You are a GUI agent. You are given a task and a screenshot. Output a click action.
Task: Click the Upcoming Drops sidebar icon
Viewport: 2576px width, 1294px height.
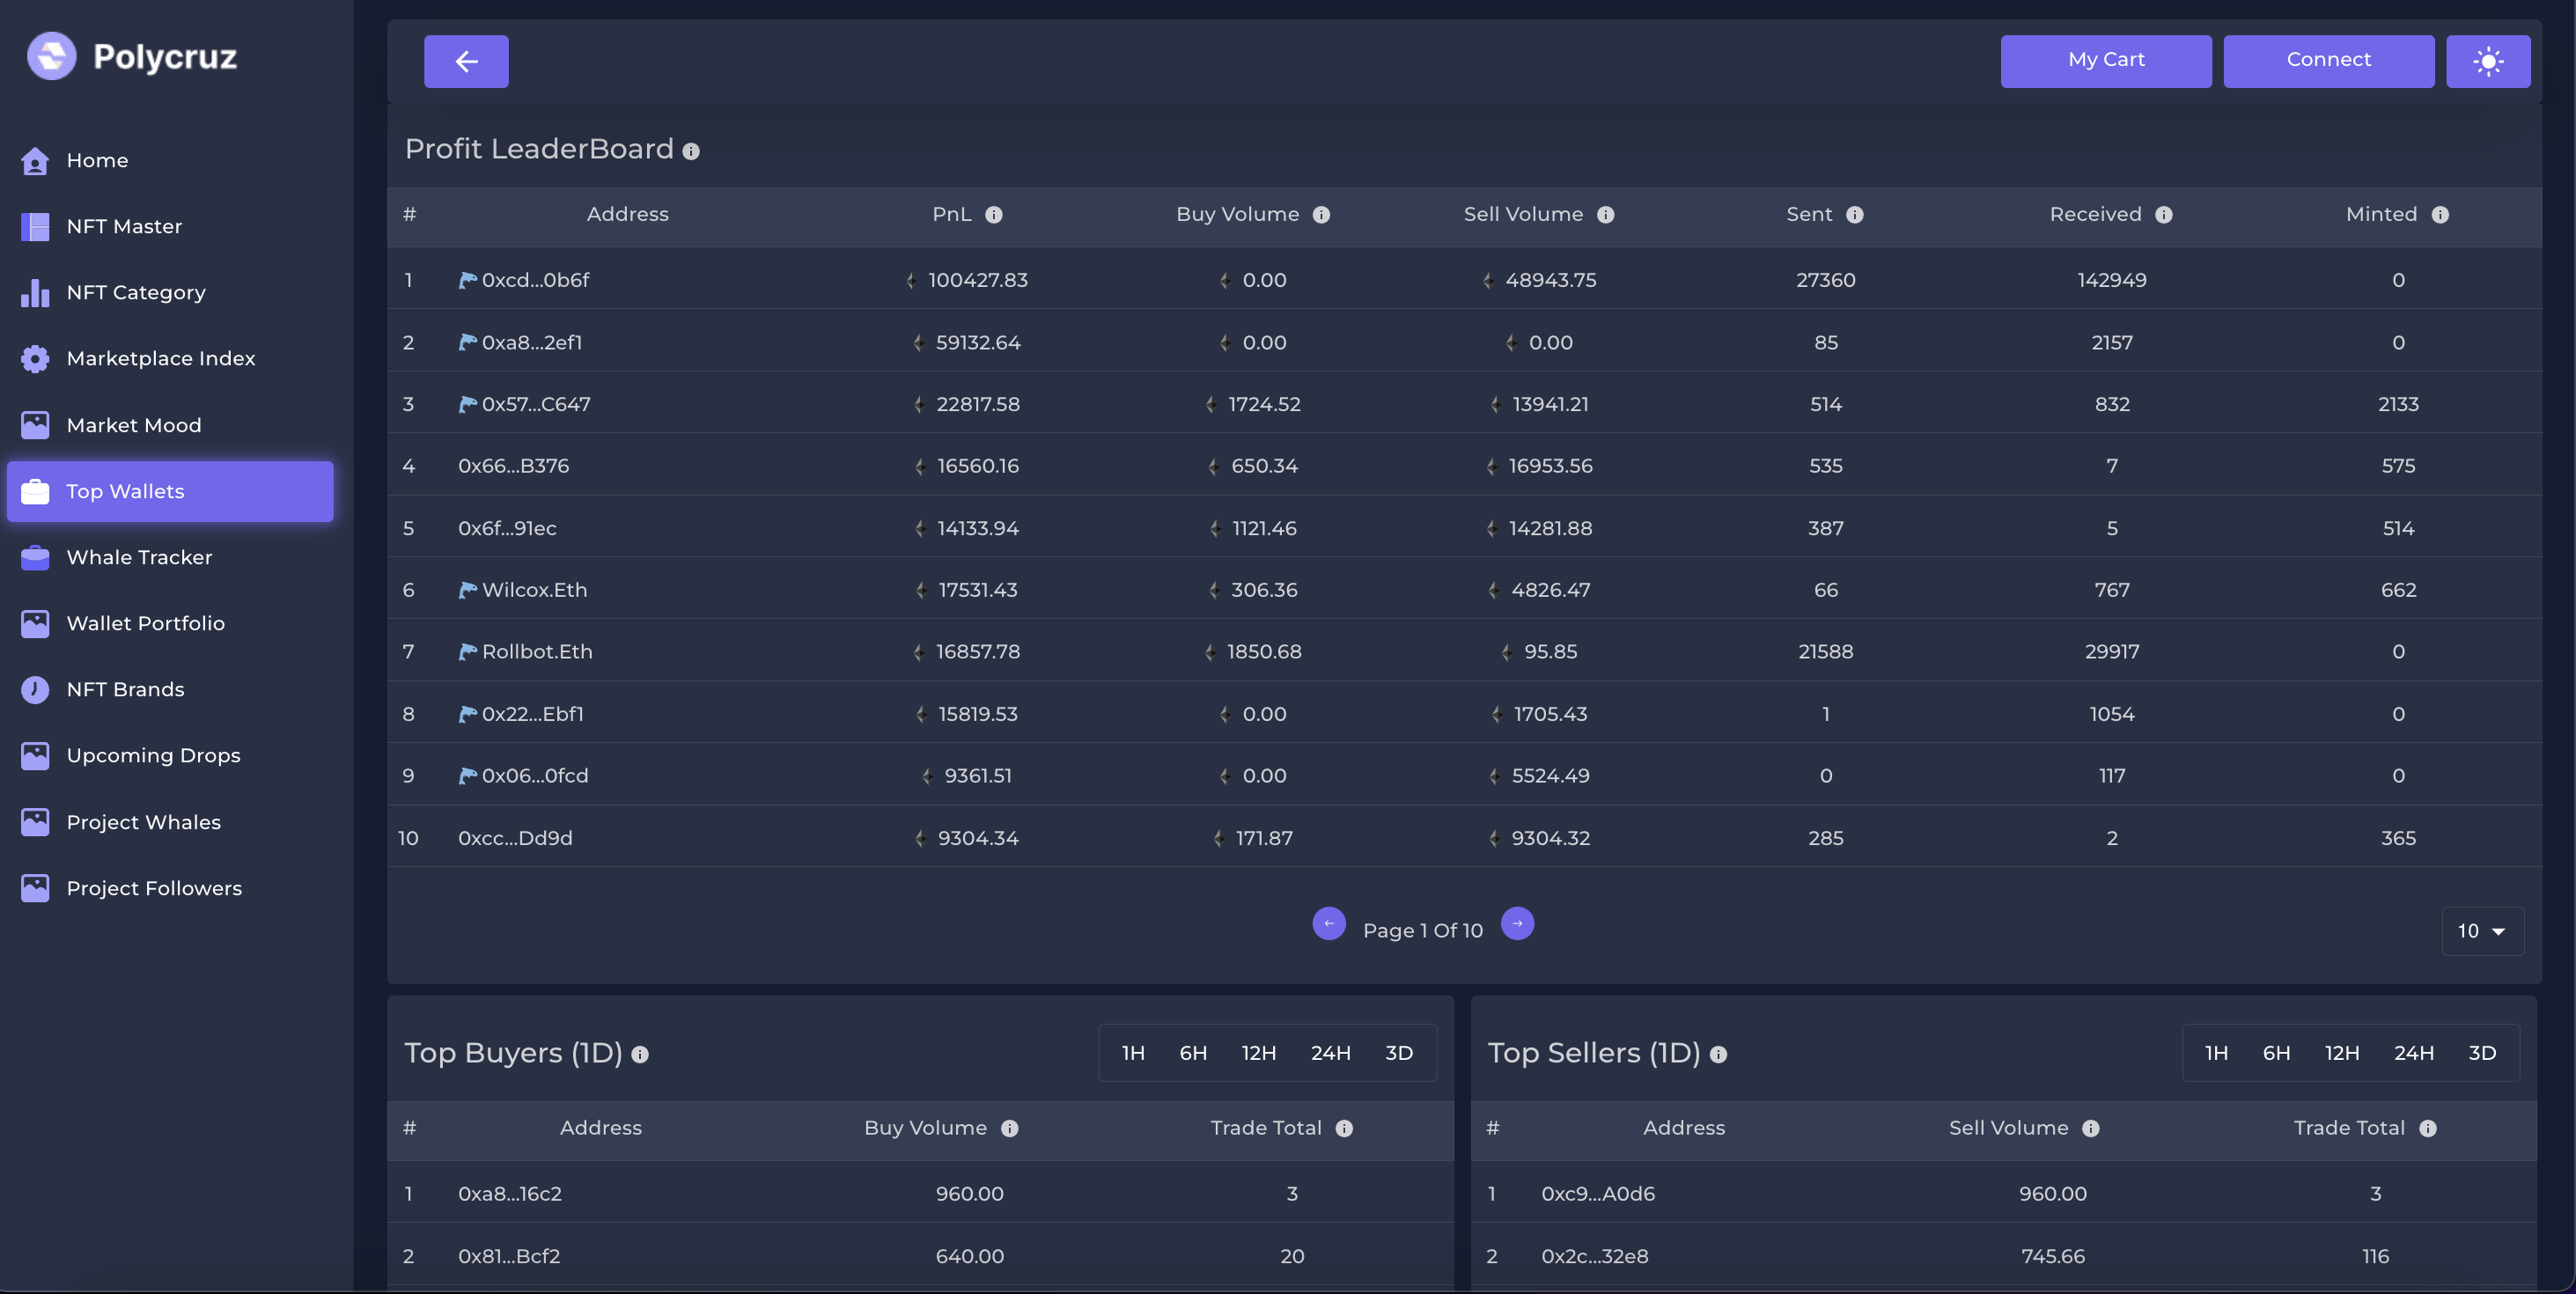[35, 755]
